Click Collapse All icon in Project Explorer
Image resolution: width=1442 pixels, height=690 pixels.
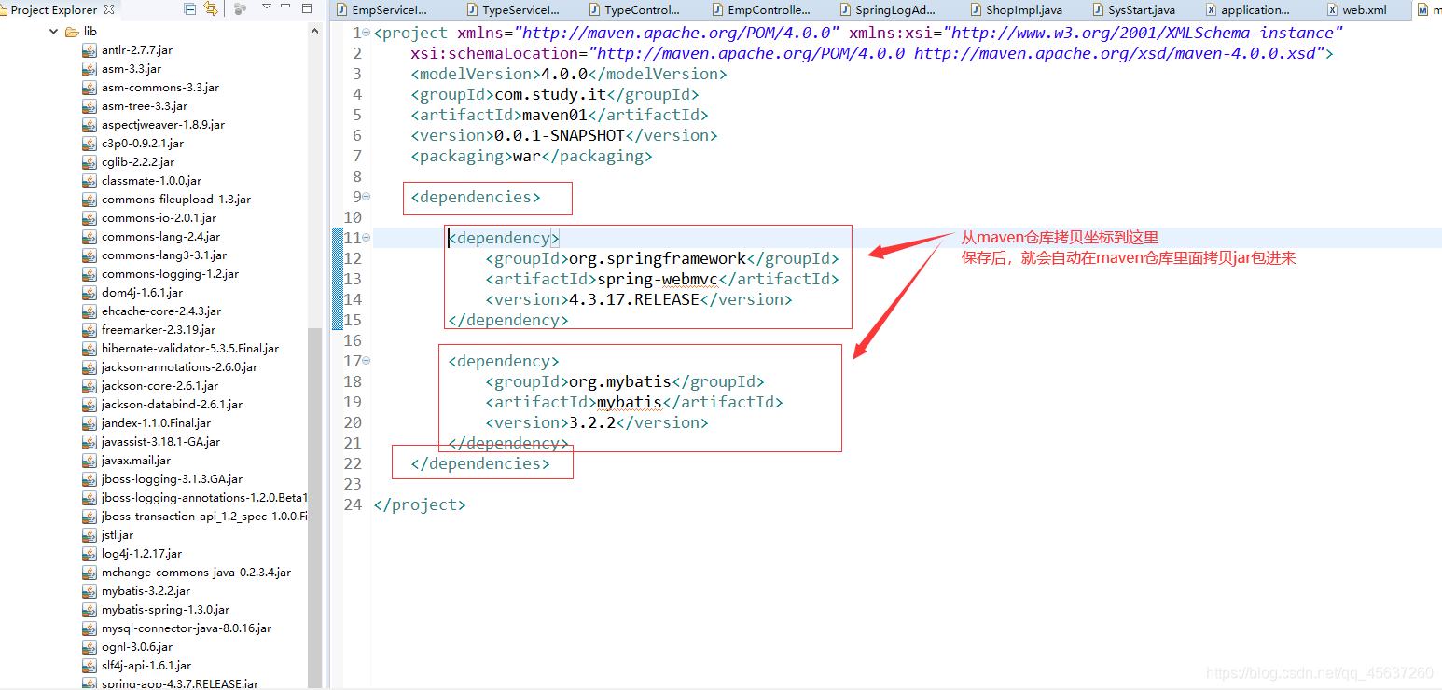(x=190, y=8)
